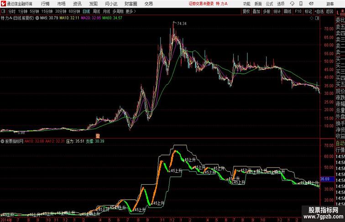345x222 pixels.
Task: Toggle the panel icon left of 分时
Action: tap(3, 11)
